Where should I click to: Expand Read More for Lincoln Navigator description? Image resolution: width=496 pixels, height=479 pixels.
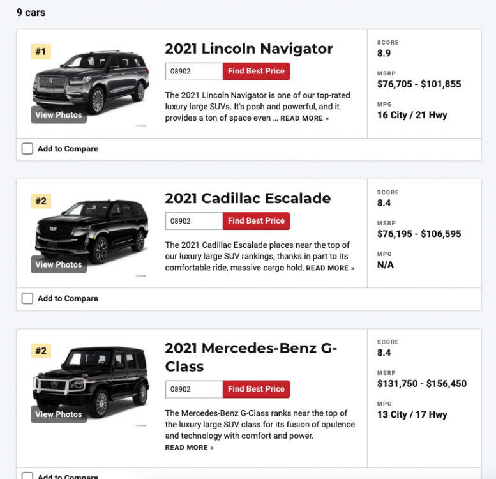304,119
